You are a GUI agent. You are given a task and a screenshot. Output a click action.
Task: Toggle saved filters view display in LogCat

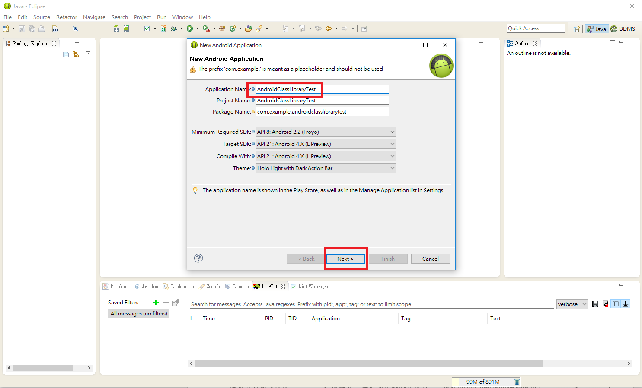pyautogui.click(x=616, y=304)
